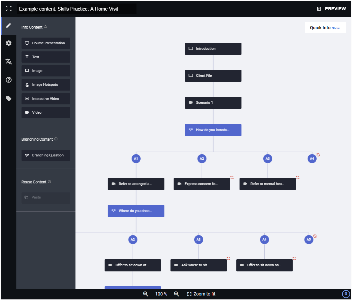This screenshot has height=300, width=352.
Task: Select the A1 alternative node
Action: pyautogui.click(x=136, y=159)
